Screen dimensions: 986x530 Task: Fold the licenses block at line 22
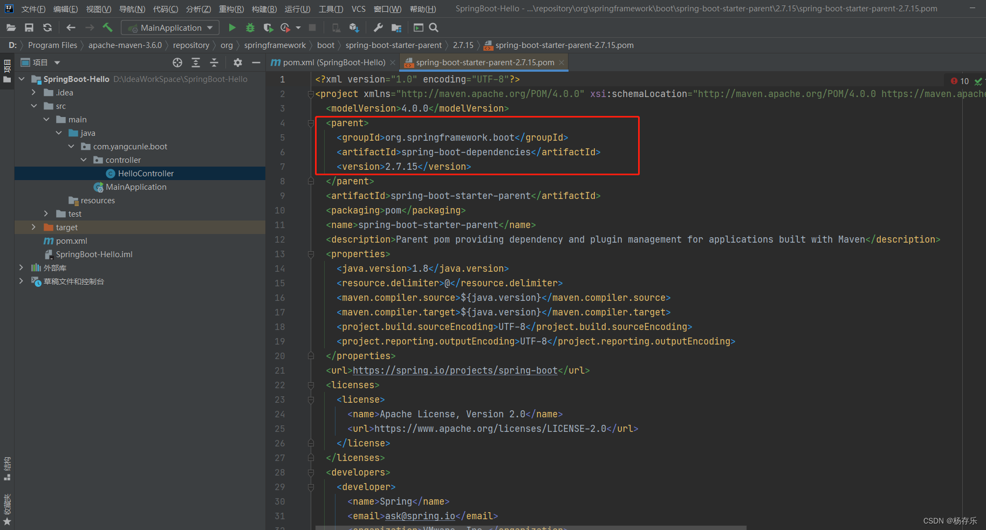[311, 385]
